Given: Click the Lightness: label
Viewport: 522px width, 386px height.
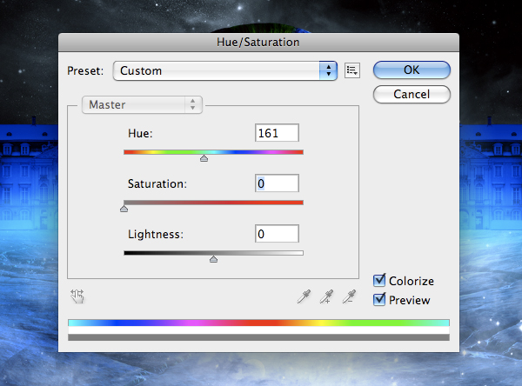Looking at the screenshot, I should point(156,234).
